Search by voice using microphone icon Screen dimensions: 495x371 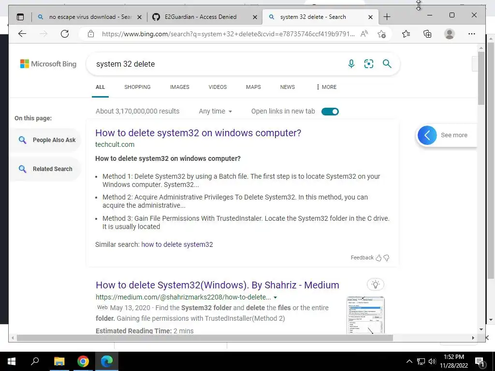point(351,64)
